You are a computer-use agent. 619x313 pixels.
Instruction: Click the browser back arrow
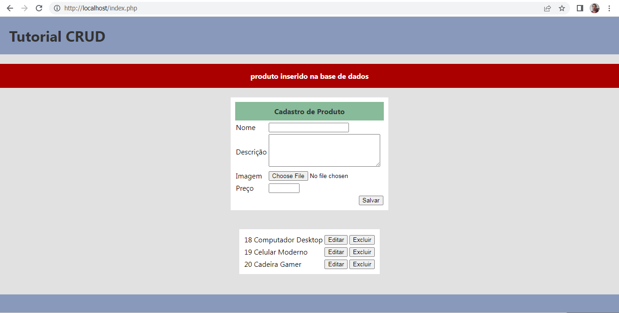click(10, 8)
